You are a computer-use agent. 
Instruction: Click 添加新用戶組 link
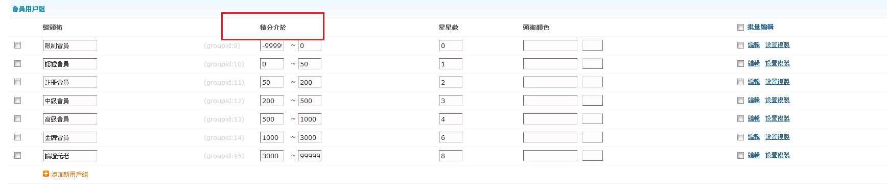point(69,175)
